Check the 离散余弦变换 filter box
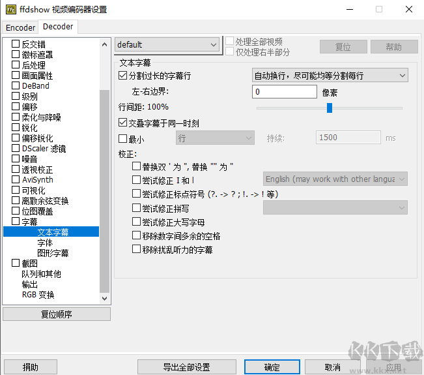 [x=16, y=200]
